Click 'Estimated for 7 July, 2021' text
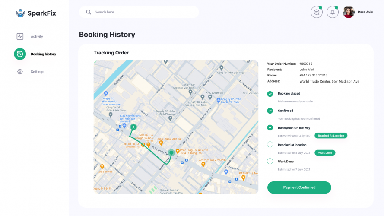 pyautogui.click(x=294, y=169)
